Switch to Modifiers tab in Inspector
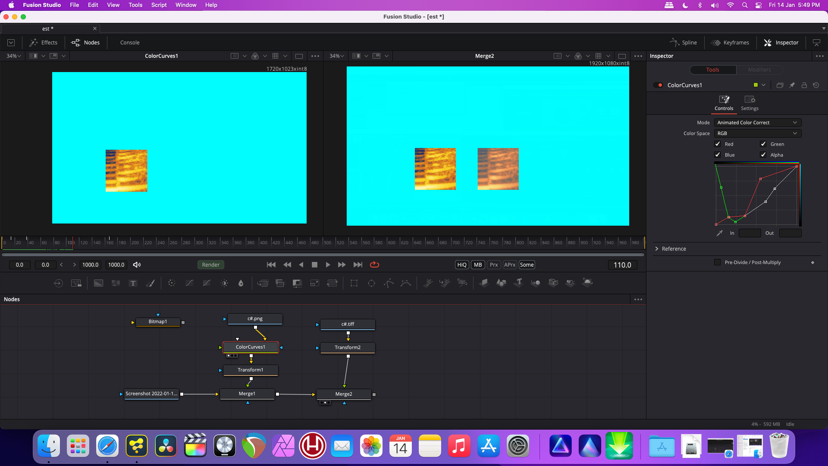The image size is (828, 466). [x=759, y=70]
